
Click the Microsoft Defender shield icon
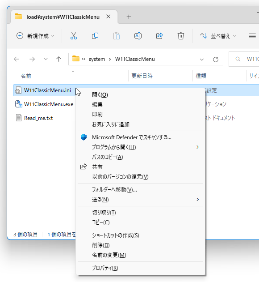point(84,137)
